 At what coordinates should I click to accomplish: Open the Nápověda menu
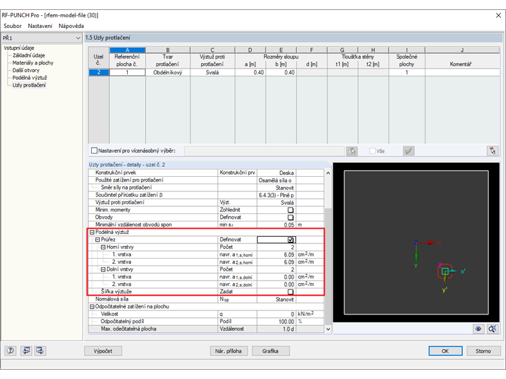point(71,26)
